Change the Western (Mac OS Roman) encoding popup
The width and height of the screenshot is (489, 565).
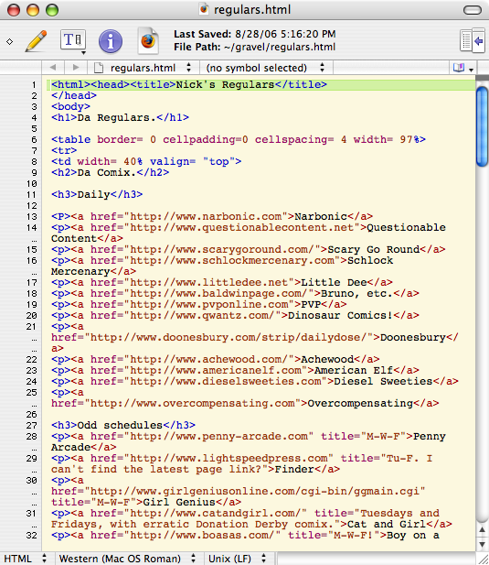point(127,559)
